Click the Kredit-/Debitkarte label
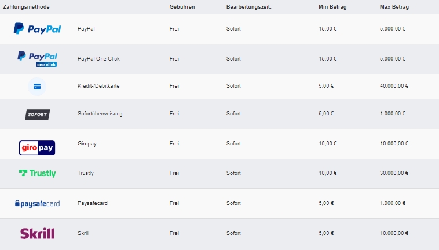 [98, 85]
